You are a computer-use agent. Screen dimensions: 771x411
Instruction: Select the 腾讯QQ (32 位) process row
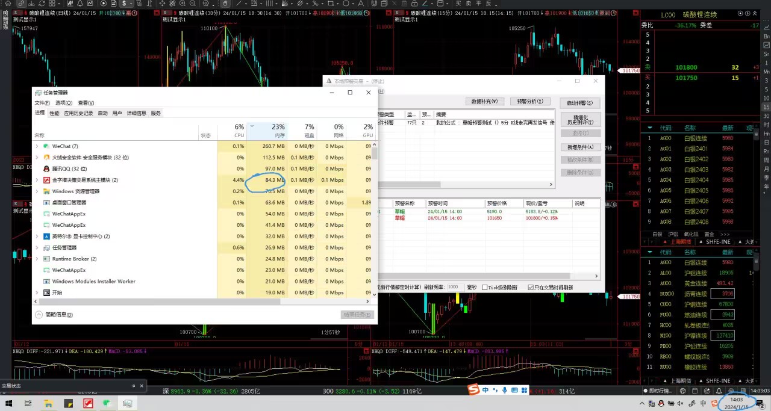point(202,169)
